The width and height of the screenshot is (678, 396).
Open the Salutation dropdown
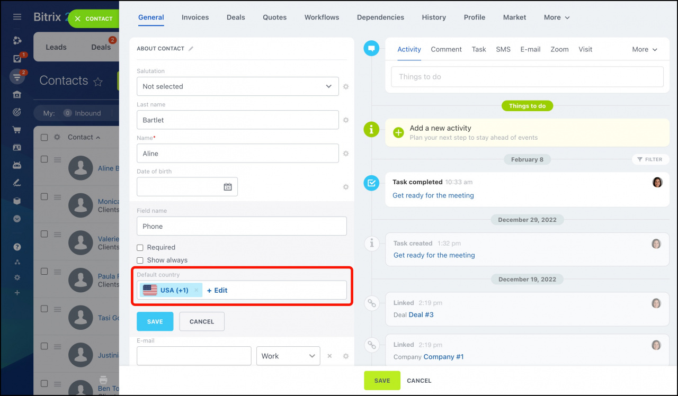pos(237,86)
